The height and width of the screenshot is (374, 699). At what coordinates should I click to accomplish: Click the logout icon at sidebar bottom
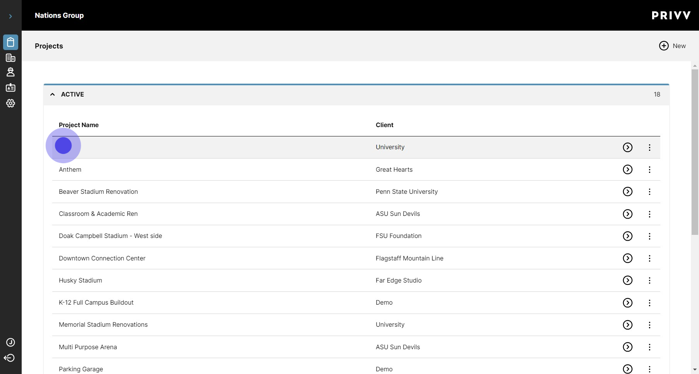pyautogui.click(x=9, y=358)
